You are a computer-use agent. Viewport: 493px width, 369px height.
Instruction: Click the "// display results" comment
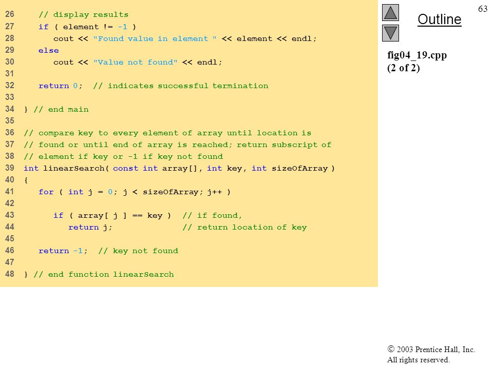click(83, 15)
